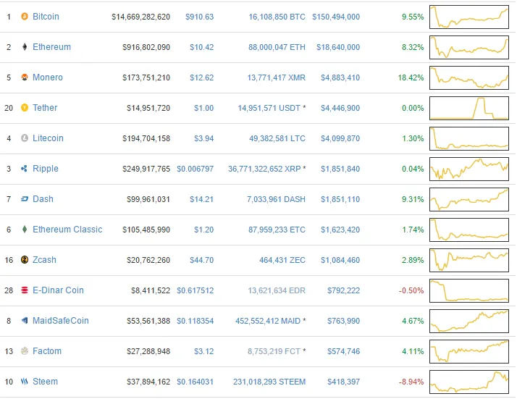Click the Factom logo icon
Image resolution: width=517 pixels, height=399 pixels.
pyautogui.click(x=25, y=351)
